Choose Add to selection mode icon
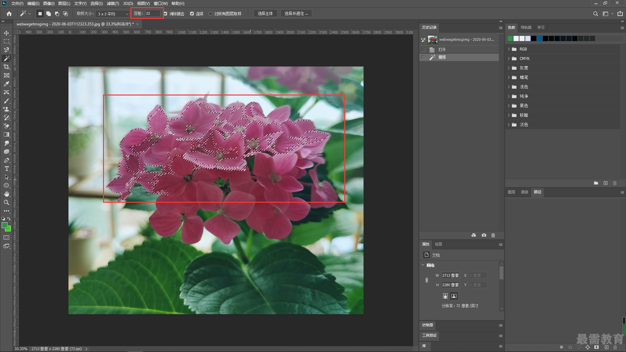 tap(49, 14)
